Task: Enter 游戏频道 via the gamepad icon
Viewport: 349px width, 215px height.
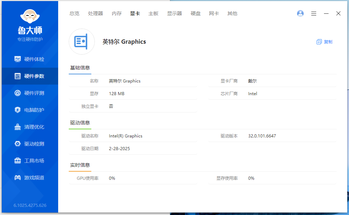Action: [18, 177]
